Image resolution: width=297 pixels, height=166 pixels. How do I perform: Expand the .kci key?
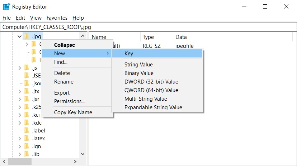point(20,115)
